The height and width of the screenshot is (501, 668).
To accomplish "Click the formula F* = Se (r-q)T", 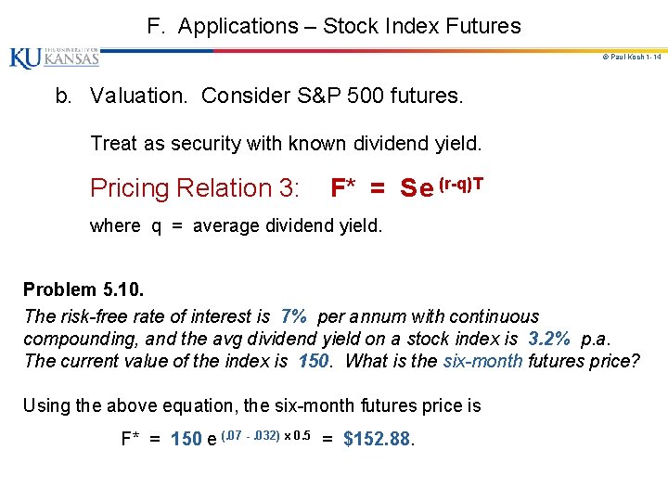I will [406, 188].
